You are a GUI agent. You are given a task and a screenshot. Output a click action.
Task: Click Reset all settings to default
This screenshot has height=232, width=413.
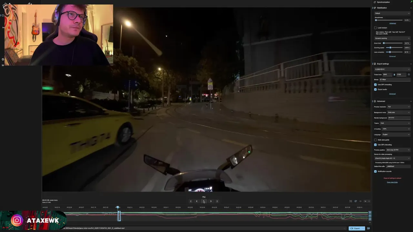(392, 178)
